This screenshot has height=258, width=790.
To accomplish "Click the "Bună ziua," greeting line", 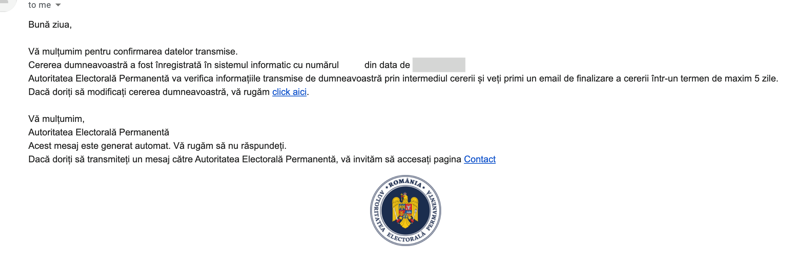I will 50,25.
